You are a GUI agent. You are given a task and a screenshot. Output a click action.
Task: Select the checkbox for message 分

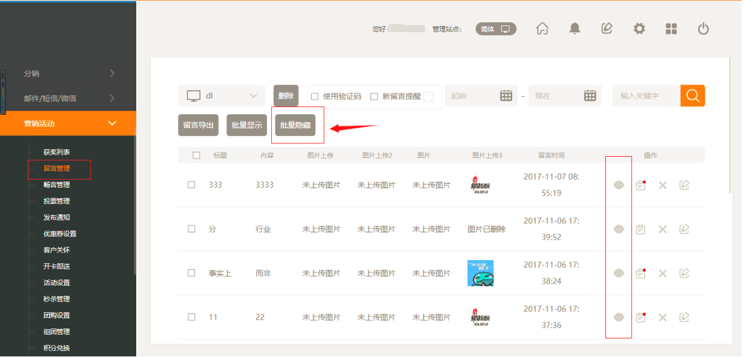tap(191, 229)
